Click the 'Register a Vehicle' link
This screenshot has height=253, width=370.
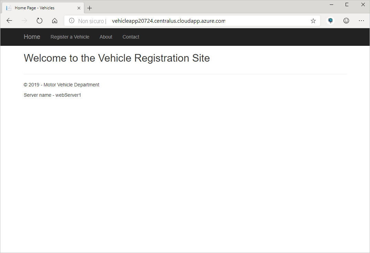point(70,37)
